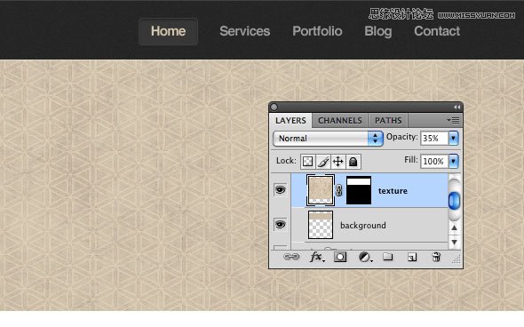This screenshot has width=524, height=327.
Task: Add a layer mask using the footer icon
Action: (340, 257)
